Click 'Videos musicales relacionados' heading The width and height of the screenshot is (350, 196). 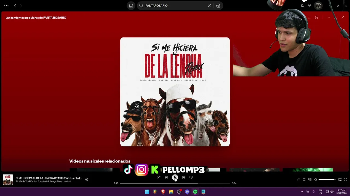point(100,161)
